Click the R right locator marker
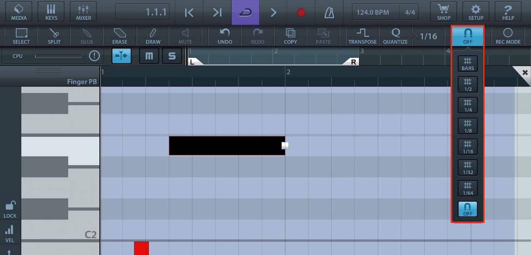Screen dimensions: 531x255 tap(352, 61)
